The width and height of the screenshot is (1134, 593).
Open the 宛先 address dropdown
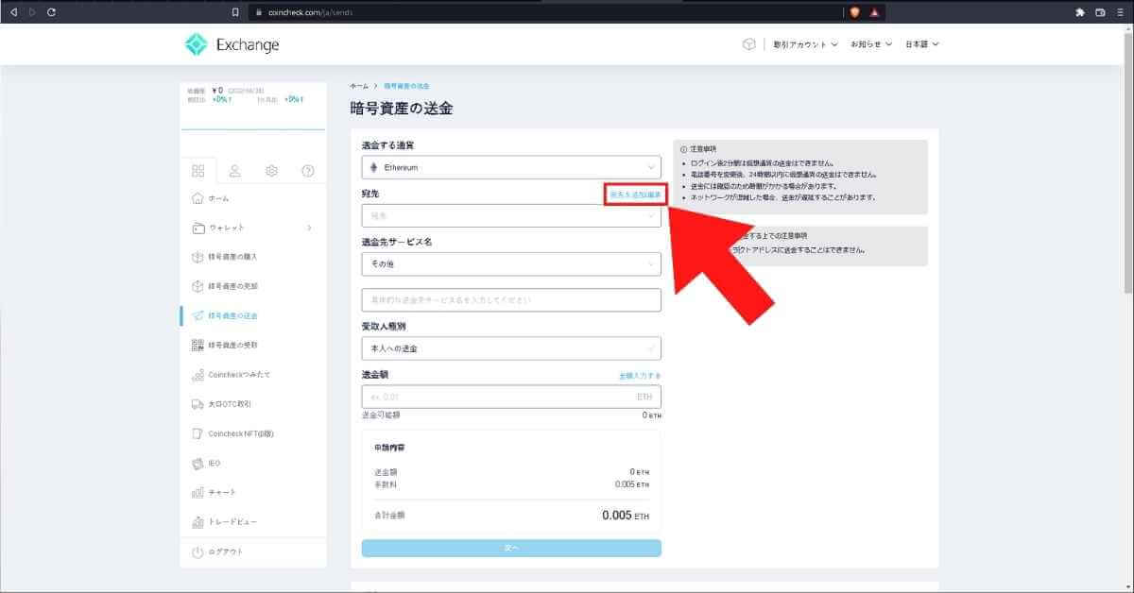click(511, 215)
